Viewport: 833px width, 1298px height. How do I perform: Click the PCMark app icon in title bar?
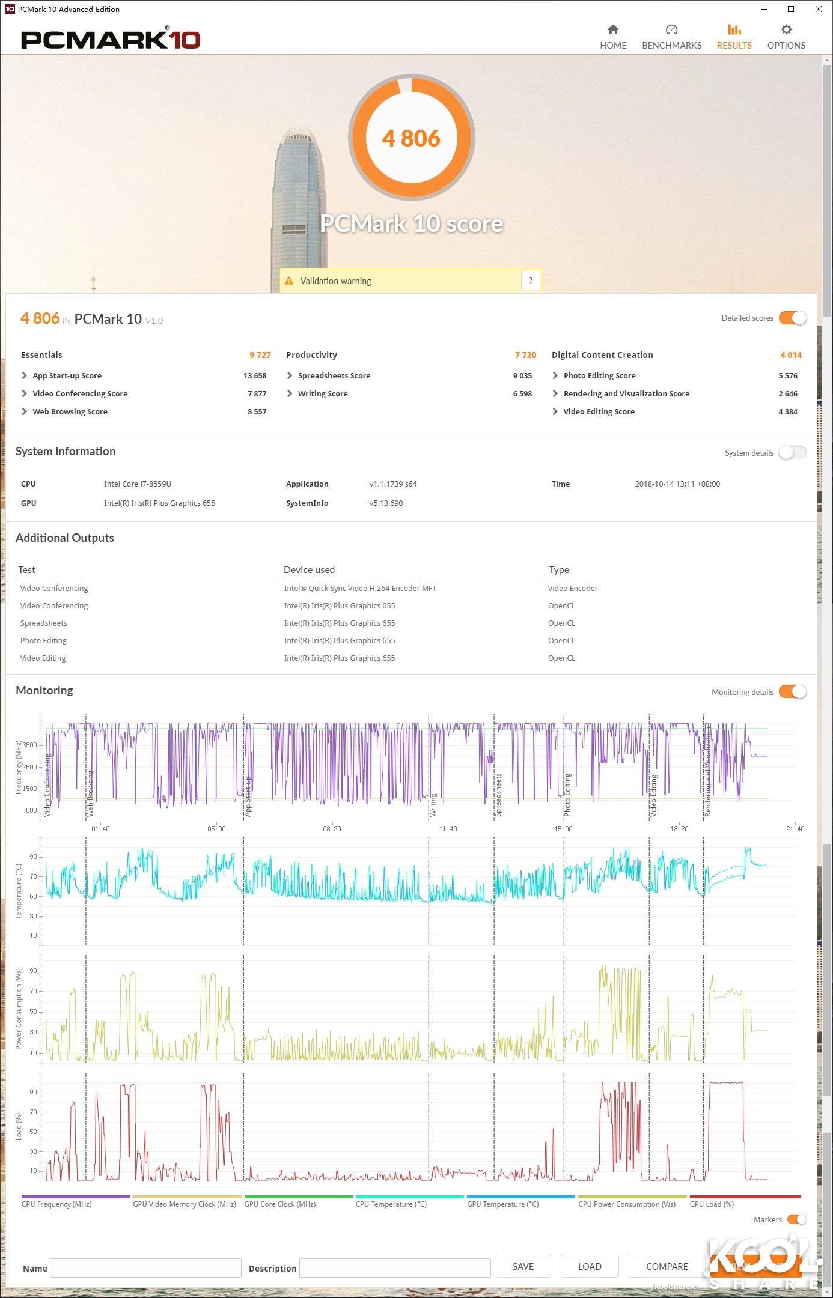[10, 9]
